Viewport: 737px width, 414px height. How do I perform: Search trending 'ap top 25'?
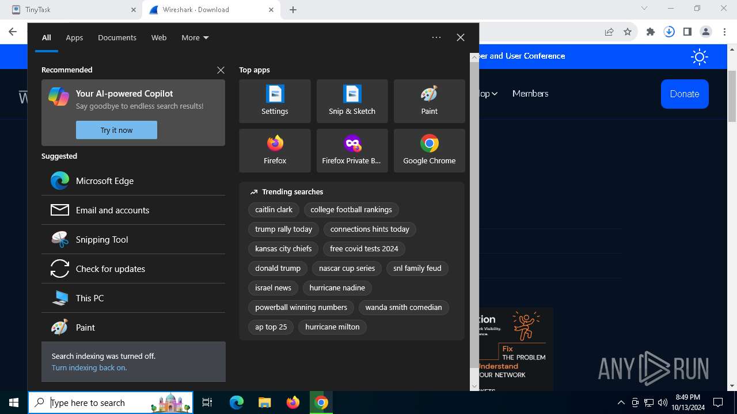[271, 327]
